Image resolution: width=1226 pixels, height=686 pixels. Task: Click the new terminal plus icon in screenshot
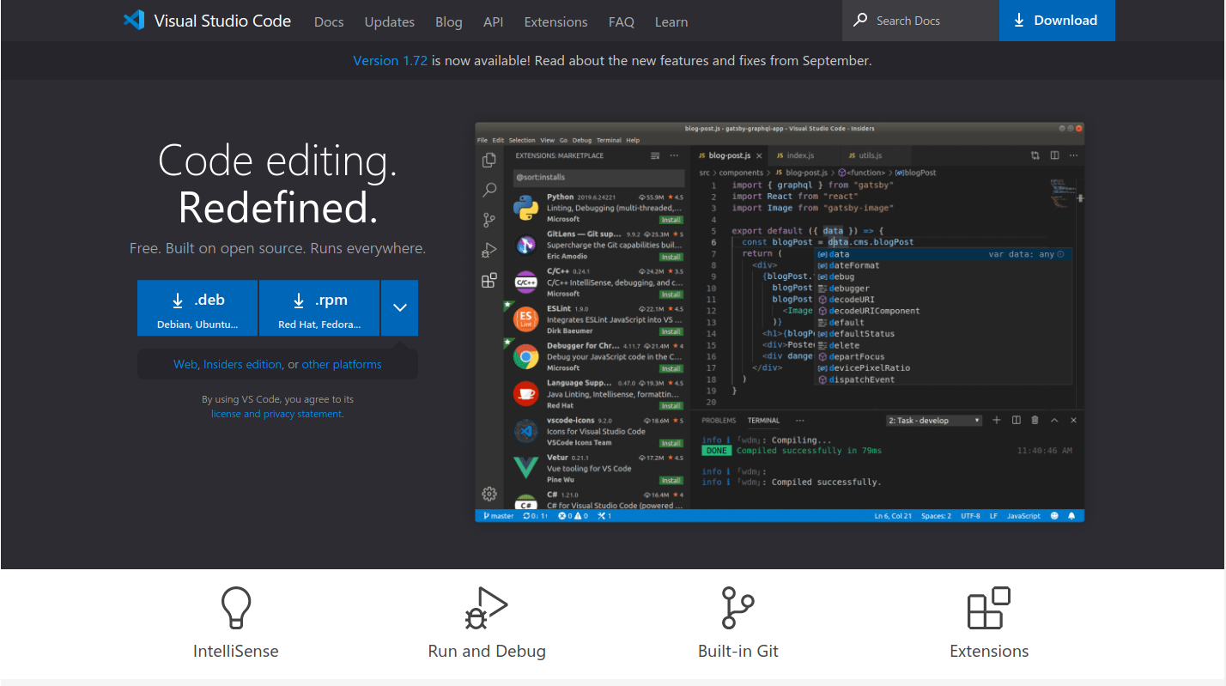[x=997, y=420]
